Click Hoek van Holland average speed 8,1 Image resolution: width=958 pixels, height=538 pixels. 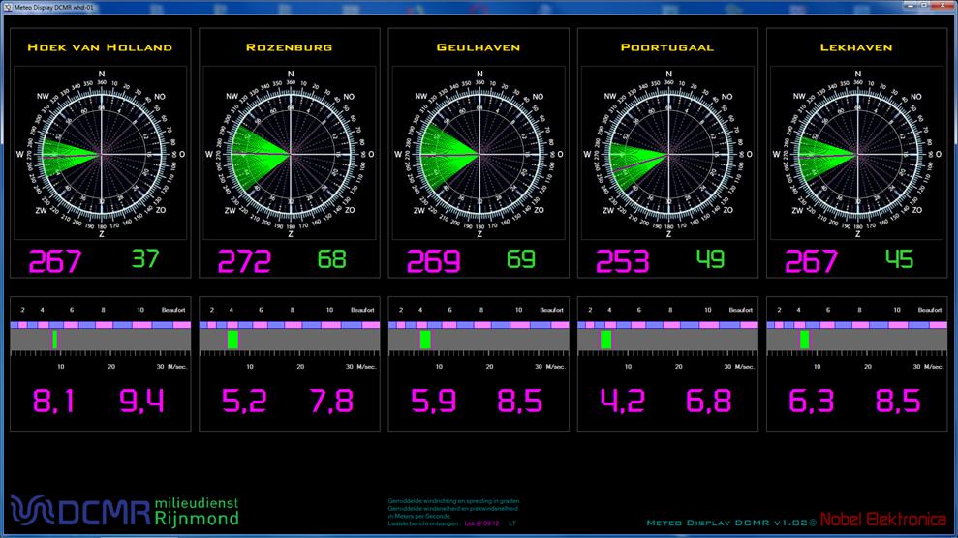[x=54, y=401]
